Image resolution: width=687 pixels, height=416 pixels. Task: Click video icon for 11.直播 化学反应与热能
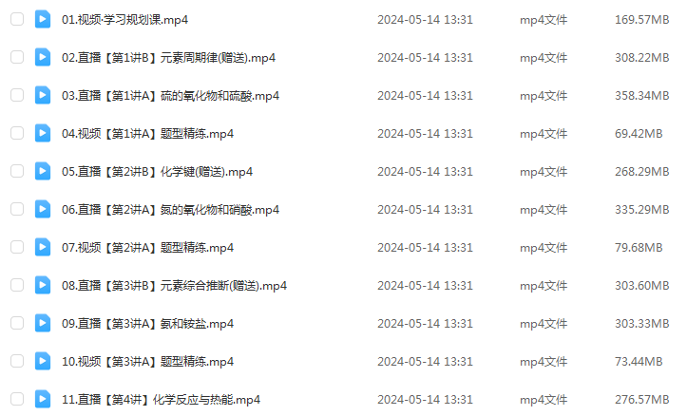pos(43,399)
